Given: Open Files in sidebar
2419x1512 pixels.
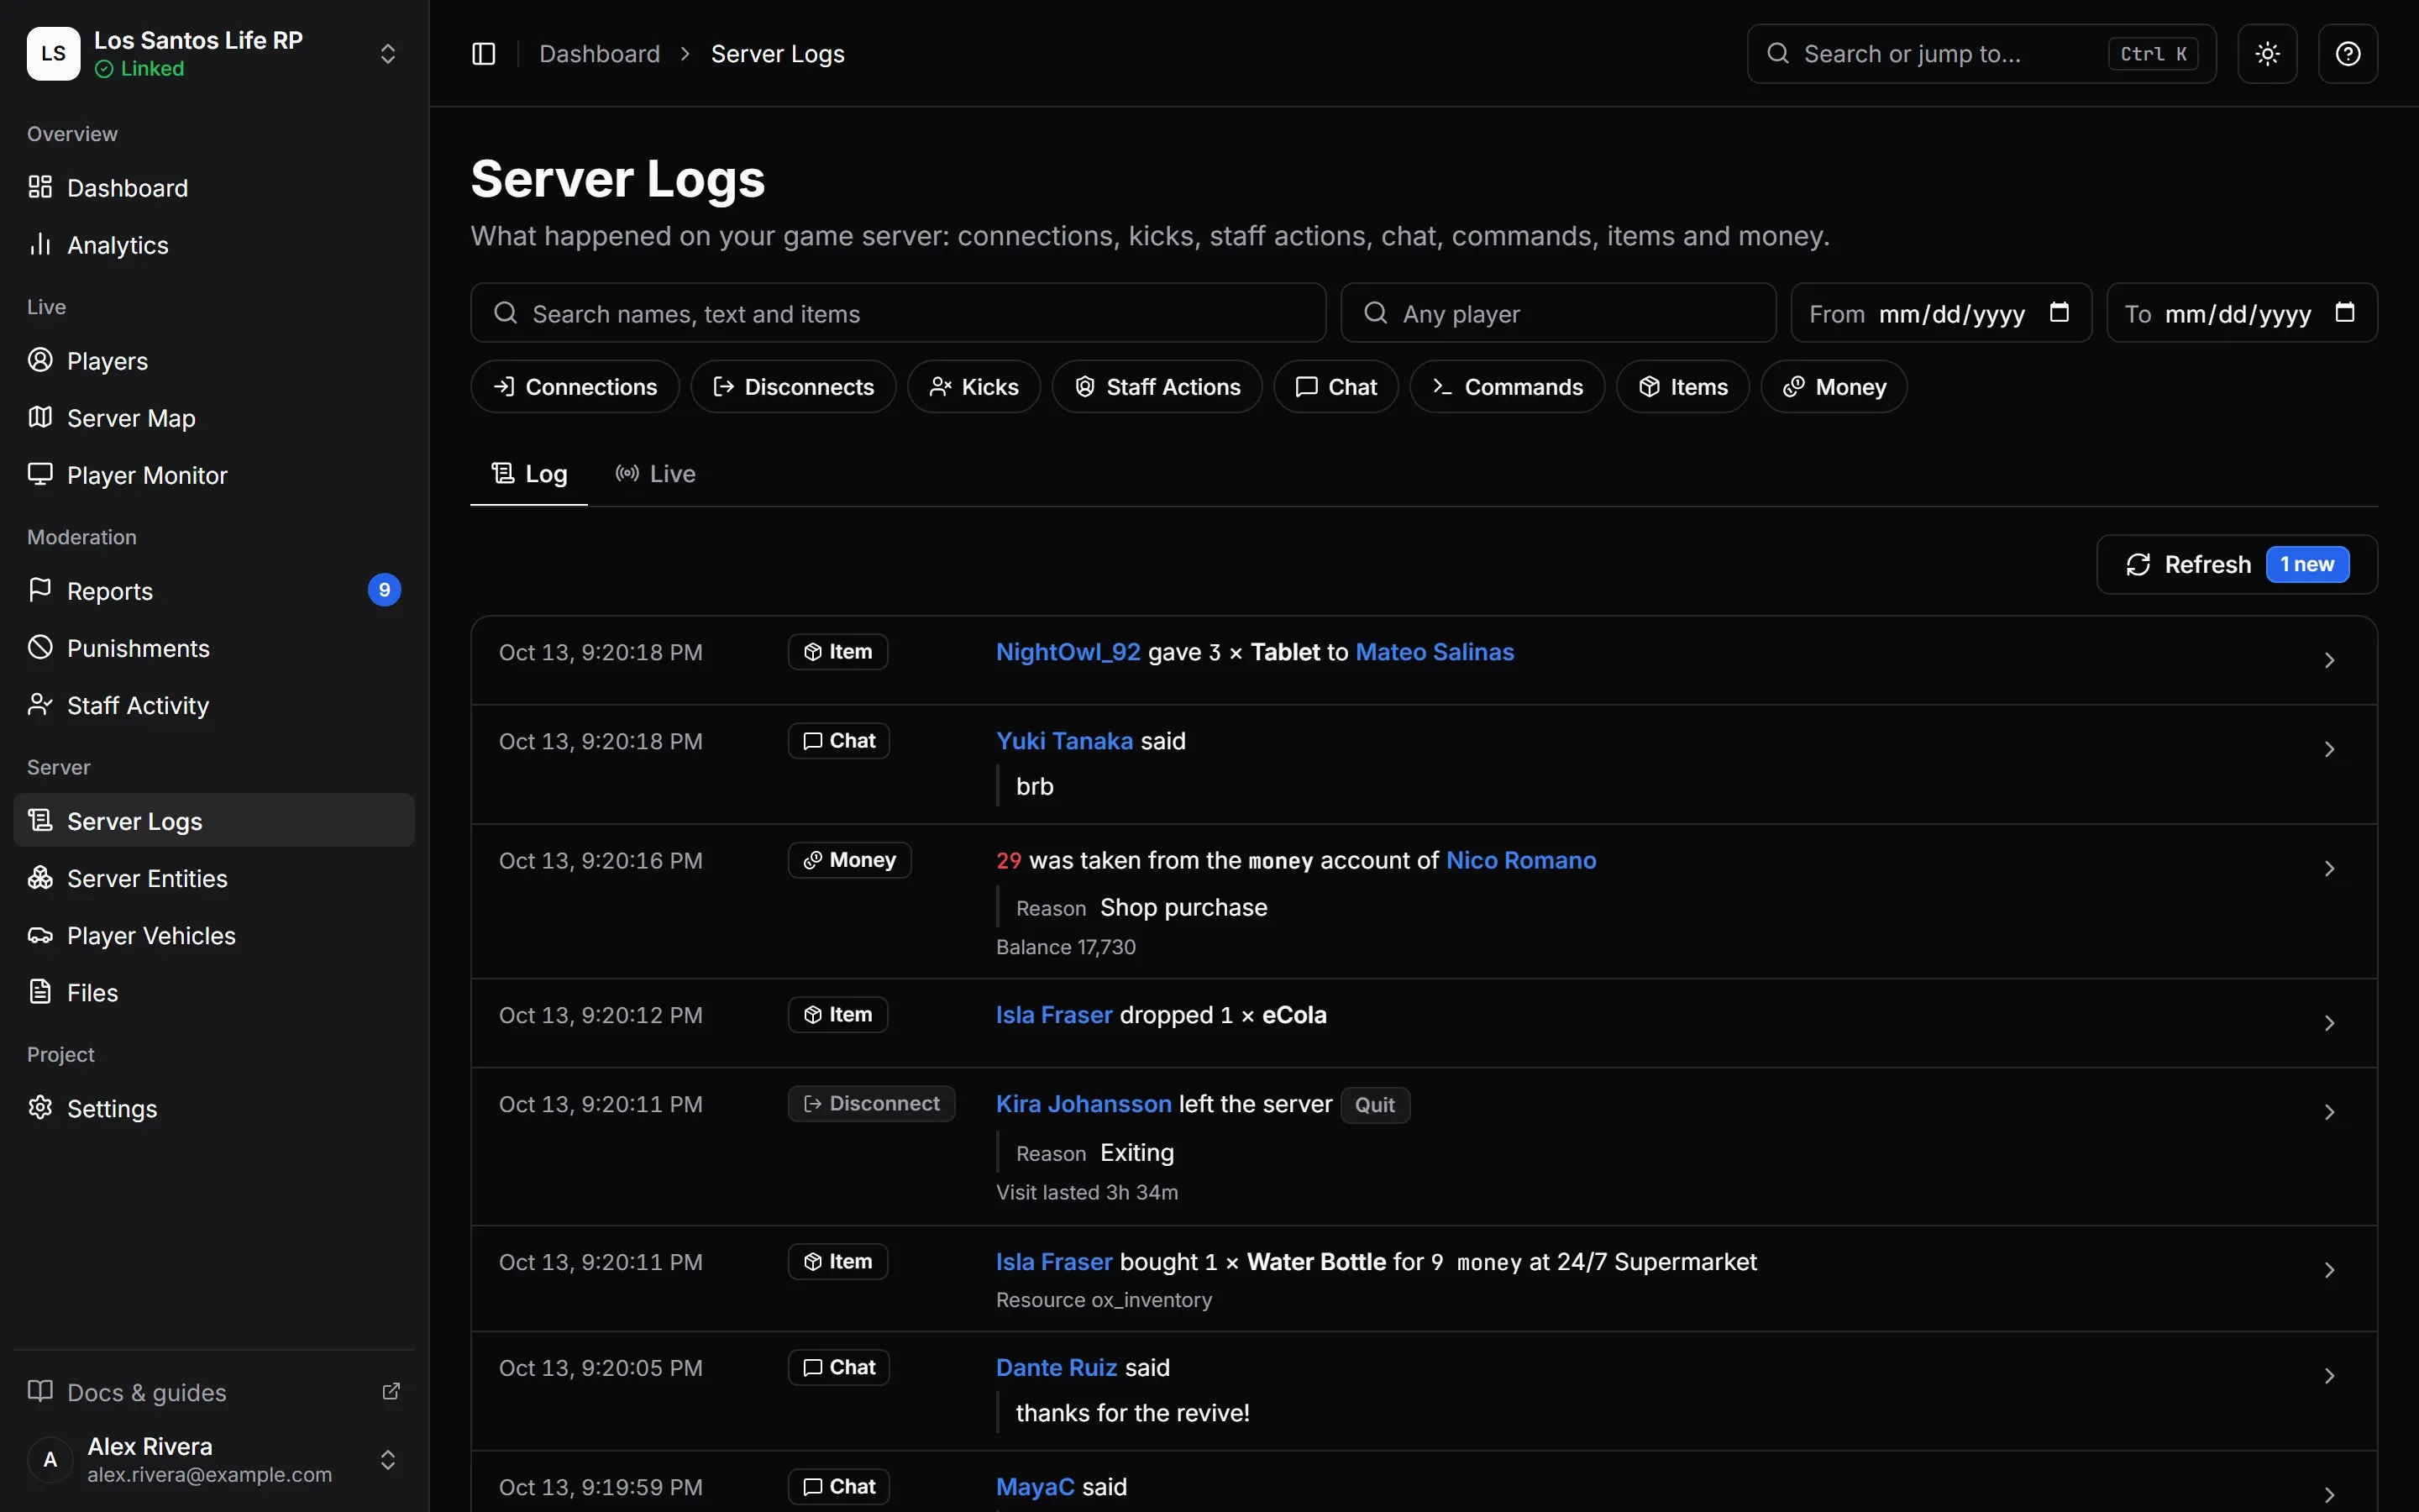Looking at the screenshot, I should [214, 992].
